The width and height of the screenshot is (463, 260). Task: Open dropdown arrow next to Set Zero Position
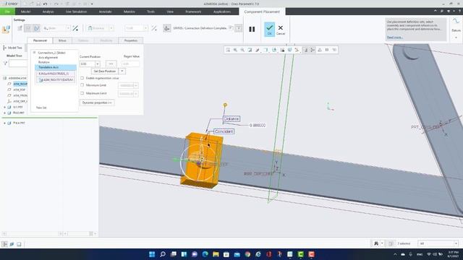click(122, 71)
